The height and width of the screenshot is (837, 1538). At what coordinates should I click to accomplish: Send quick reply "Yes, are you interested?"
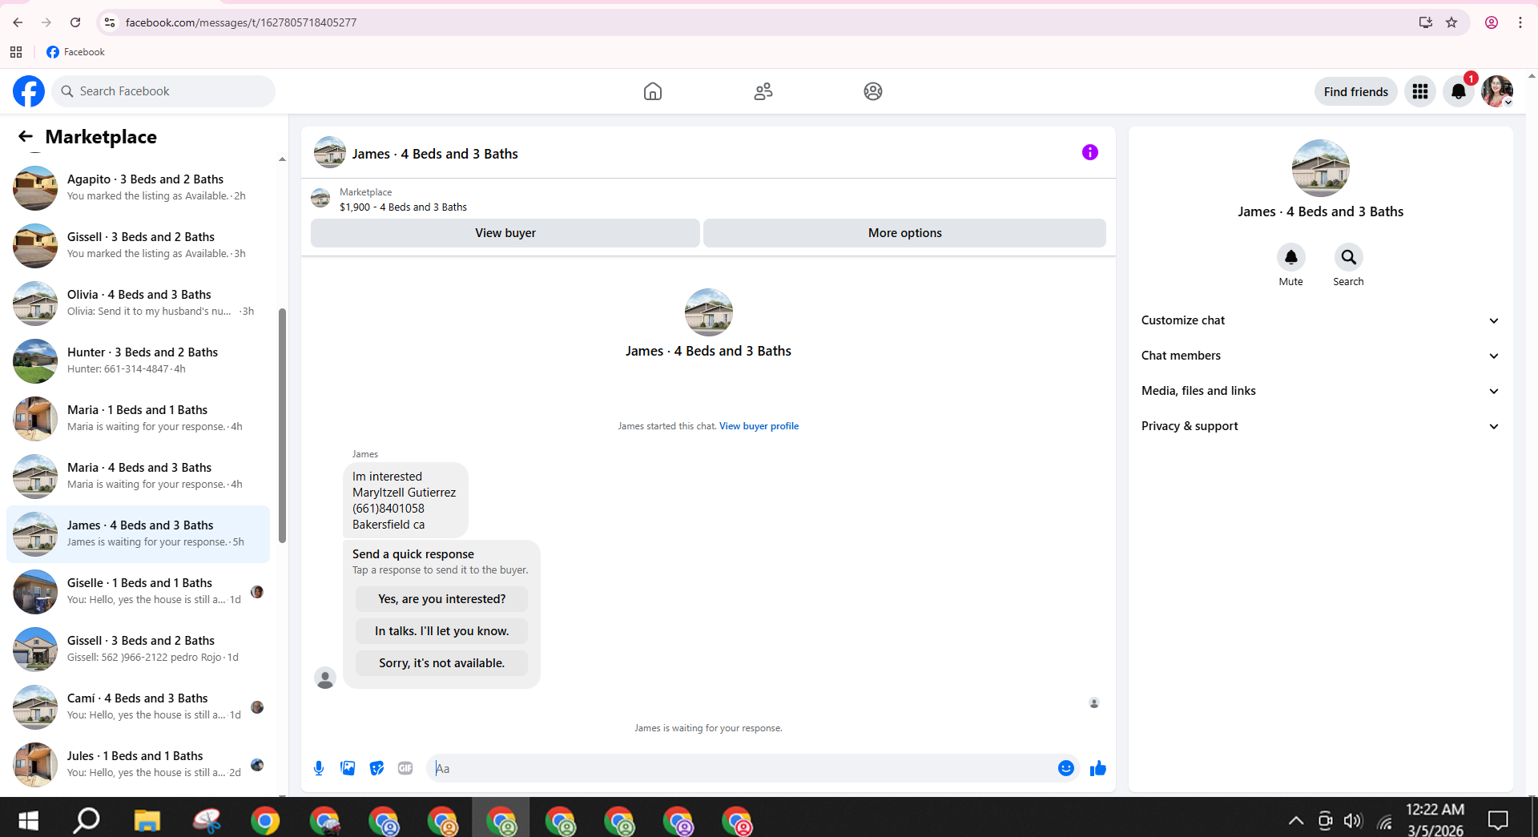(442, 599)
